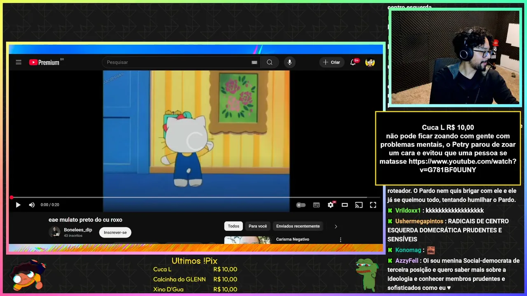The width and height of the screenshot is (527, 296).
Task: Click the Cuca L Pix list entry
Action: (x=195, y=269)
